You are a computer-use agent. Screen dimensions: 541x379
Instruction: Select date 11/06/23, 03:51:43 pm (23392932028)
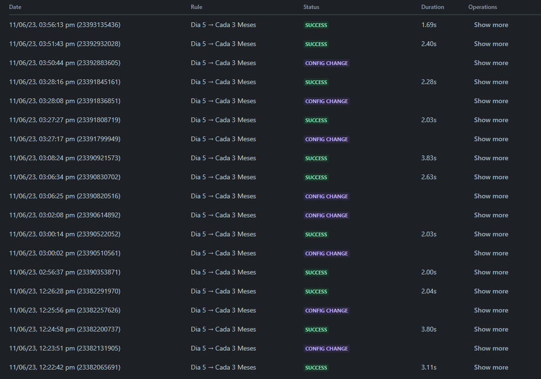point(64,44)
